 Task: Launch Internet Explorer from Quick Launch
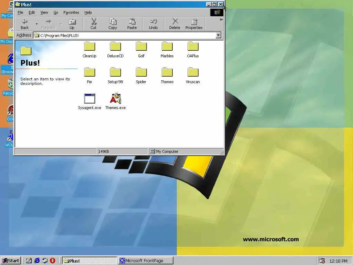tap(37, 261)
